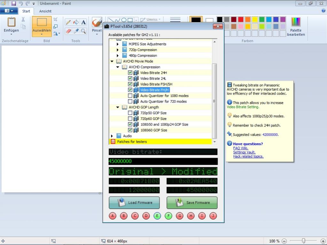
Task: Select the red color swatch in palette
Action: (241, 20)
